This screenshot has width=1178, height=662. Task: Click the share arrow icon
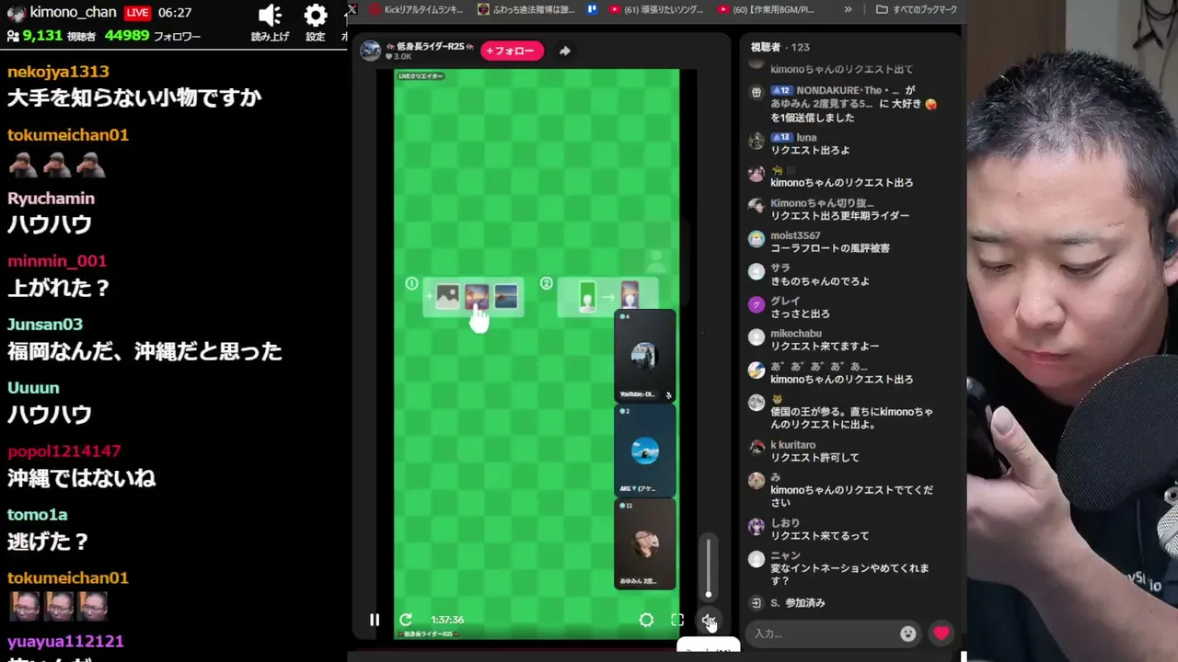[x=564, y=51]
